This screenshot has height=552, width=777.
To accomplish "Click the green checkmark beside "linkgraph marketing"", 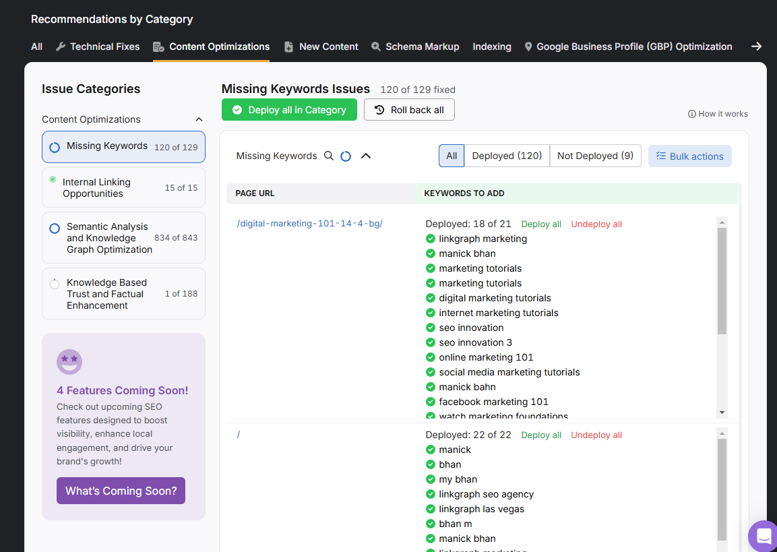I will click(431, 239).
